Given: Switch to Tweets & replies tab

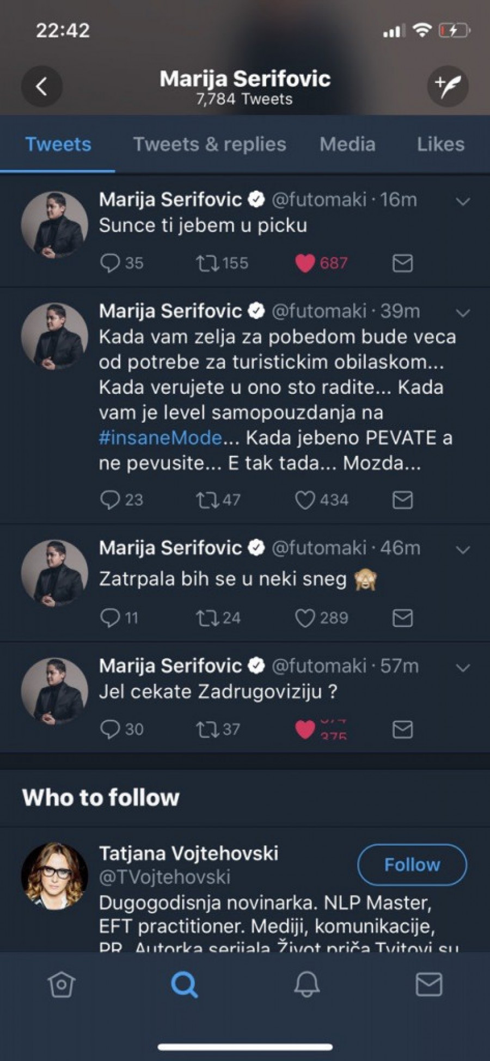Looking at the screenshot, I should pyautogui.click(x=210, y=144).
